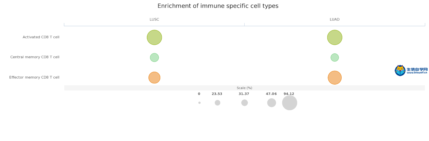Viewport: 429px width, 141px height.
Task: Click the 31.37 scale legend circle
Action: pyautogui.click(x=245, y=103)
